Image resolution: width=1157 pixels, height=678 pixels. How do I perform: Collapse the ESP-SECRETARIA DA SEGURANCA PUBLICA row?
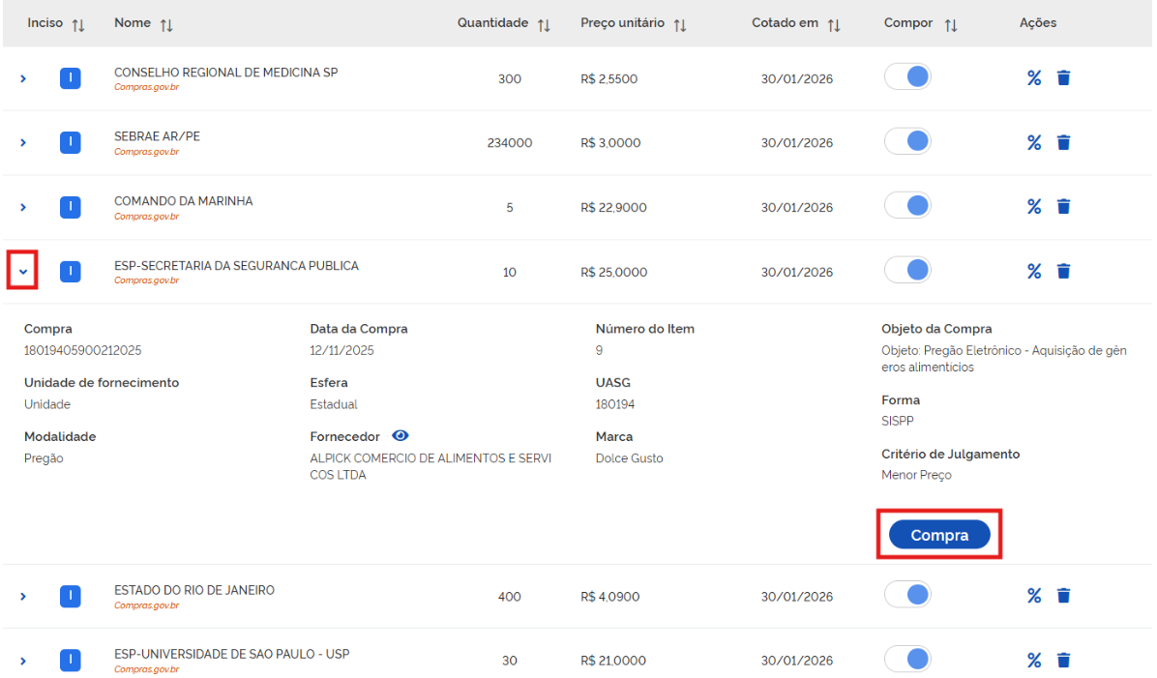click(x=23, y=272)
